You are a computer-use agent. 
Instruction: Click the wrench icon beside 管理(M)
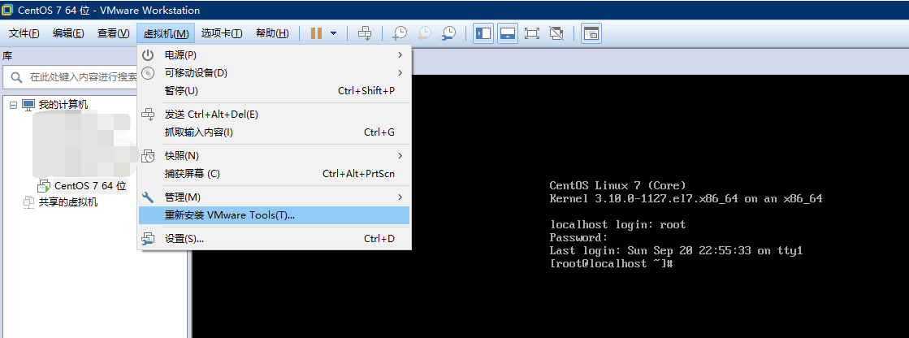pos(149,197)
